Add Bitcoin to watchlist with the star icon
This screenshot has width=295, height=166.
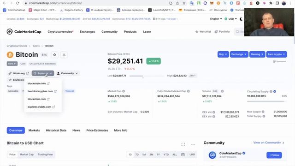click(54, 55)
